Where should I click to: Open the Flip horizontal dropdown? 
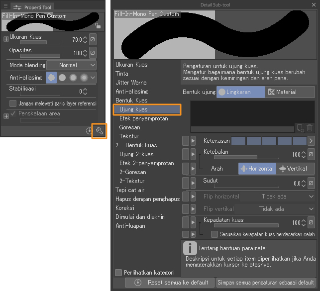click(287, 196)
